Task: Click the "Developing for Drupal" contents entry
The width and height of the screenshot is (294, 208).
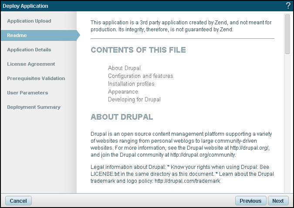Action: [134, 99]
